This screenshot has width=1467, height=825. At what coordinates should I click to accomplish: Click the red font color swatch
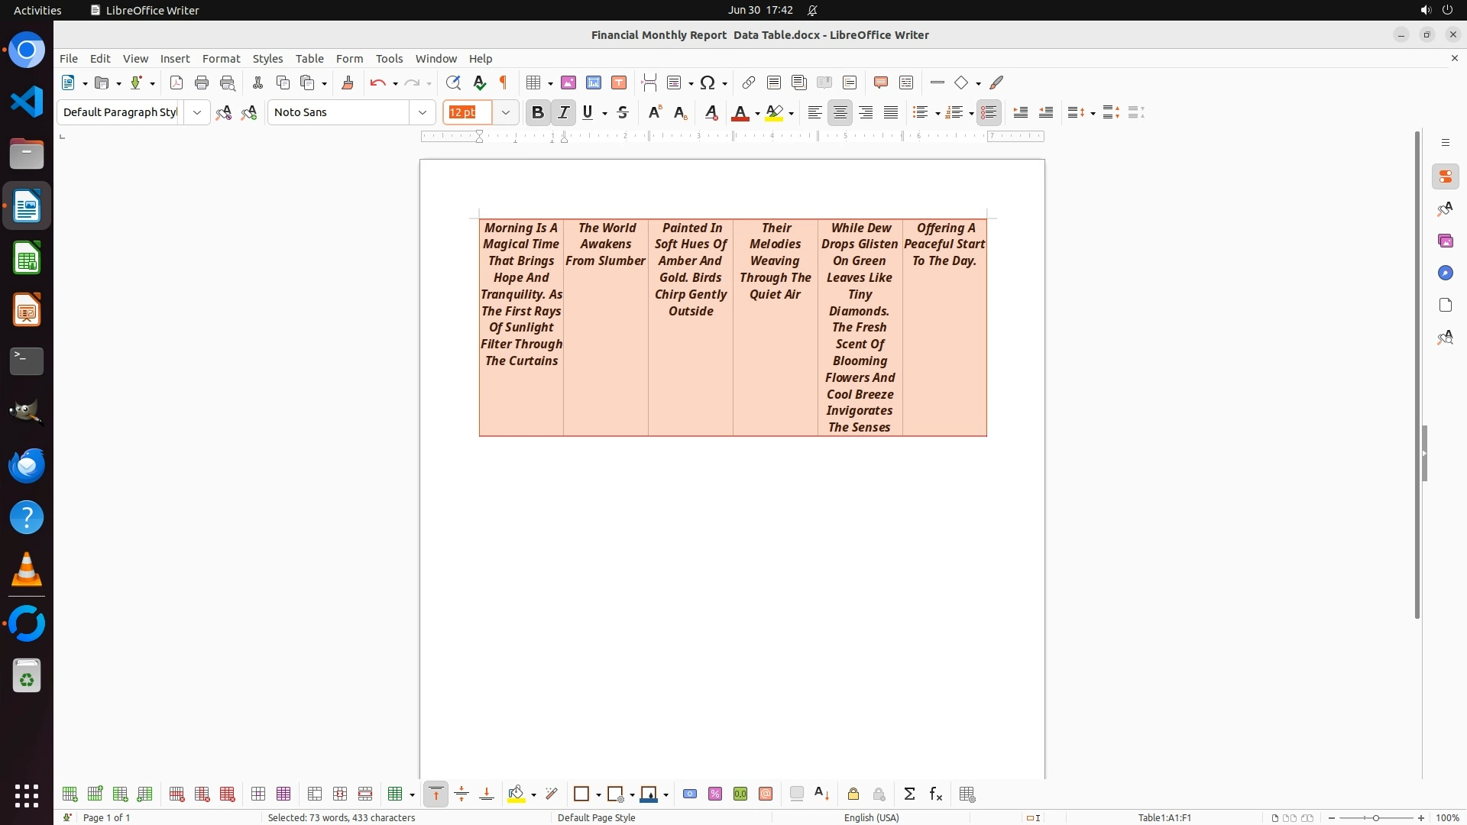[740, 112]
